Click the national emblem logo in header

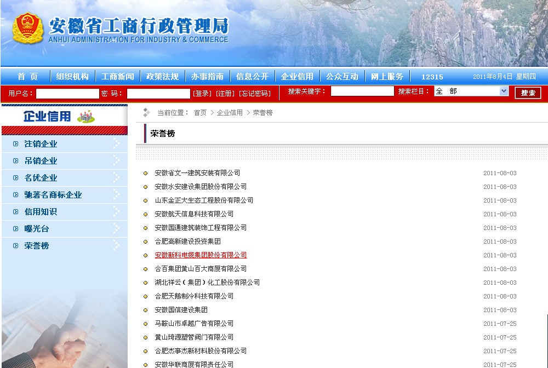(x=28, y=30)
